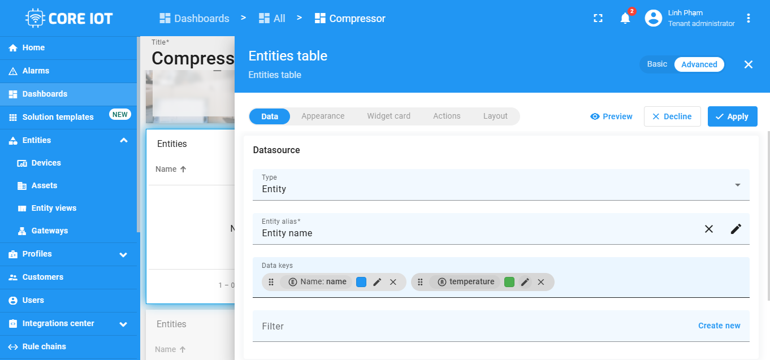Click the Tenant administrator label
This screenshot has height=360, width=770.
[702, 24]
